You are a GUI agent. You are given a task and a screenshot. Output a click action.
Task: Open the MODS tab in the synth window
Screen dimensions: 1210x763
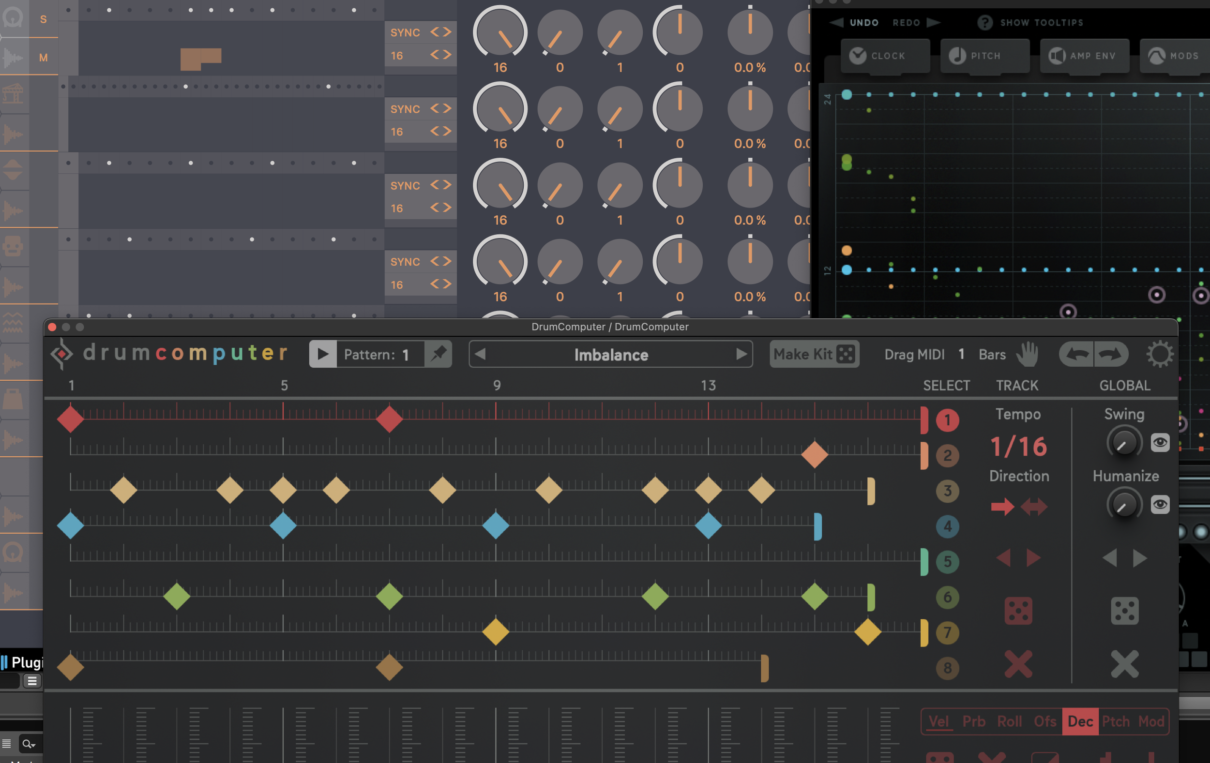point(1176,56)
